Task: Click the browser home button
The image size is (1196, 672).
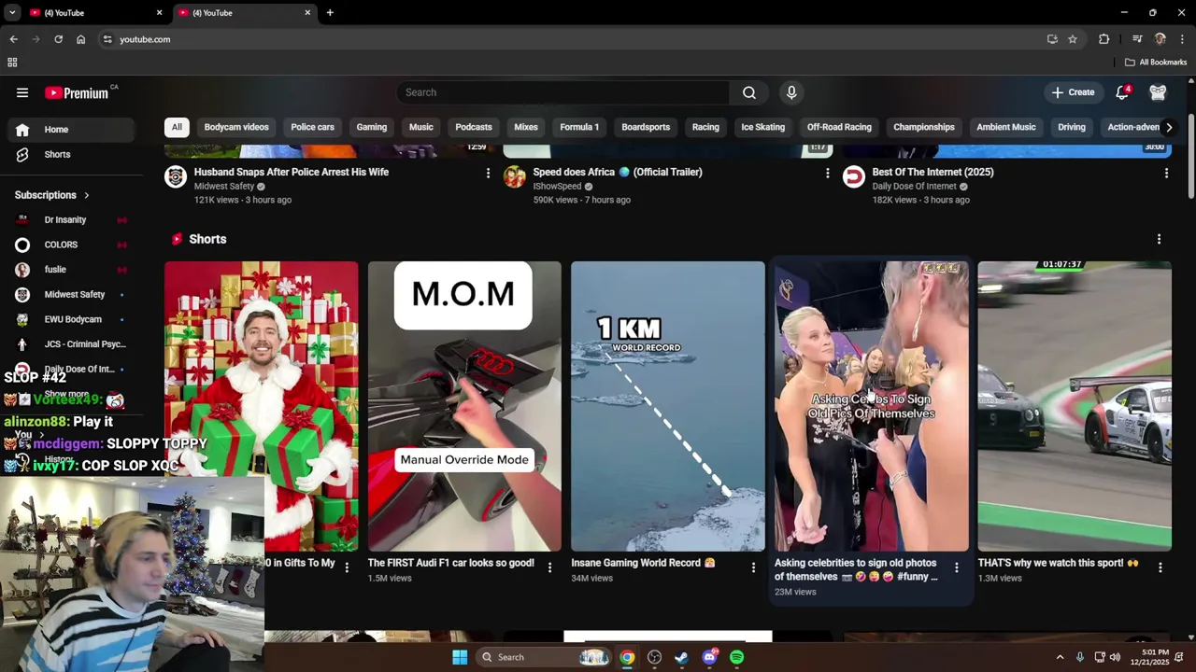Action: click(80, 39)
